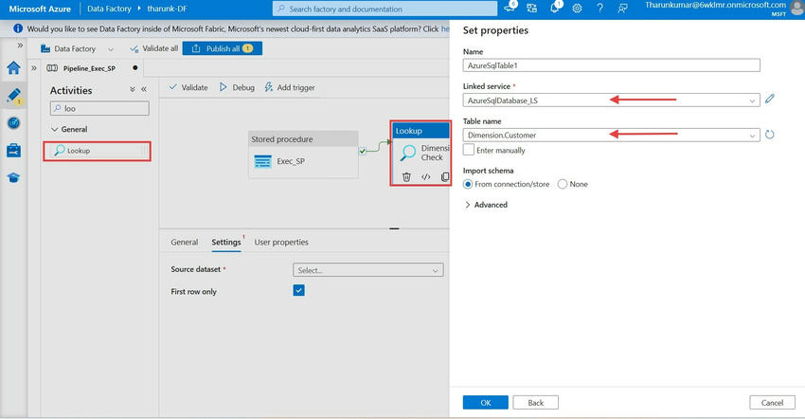Image resolution: width=805 pixels, height=419 pixels.
Task: Switch to the General tab
Action: 185,242
